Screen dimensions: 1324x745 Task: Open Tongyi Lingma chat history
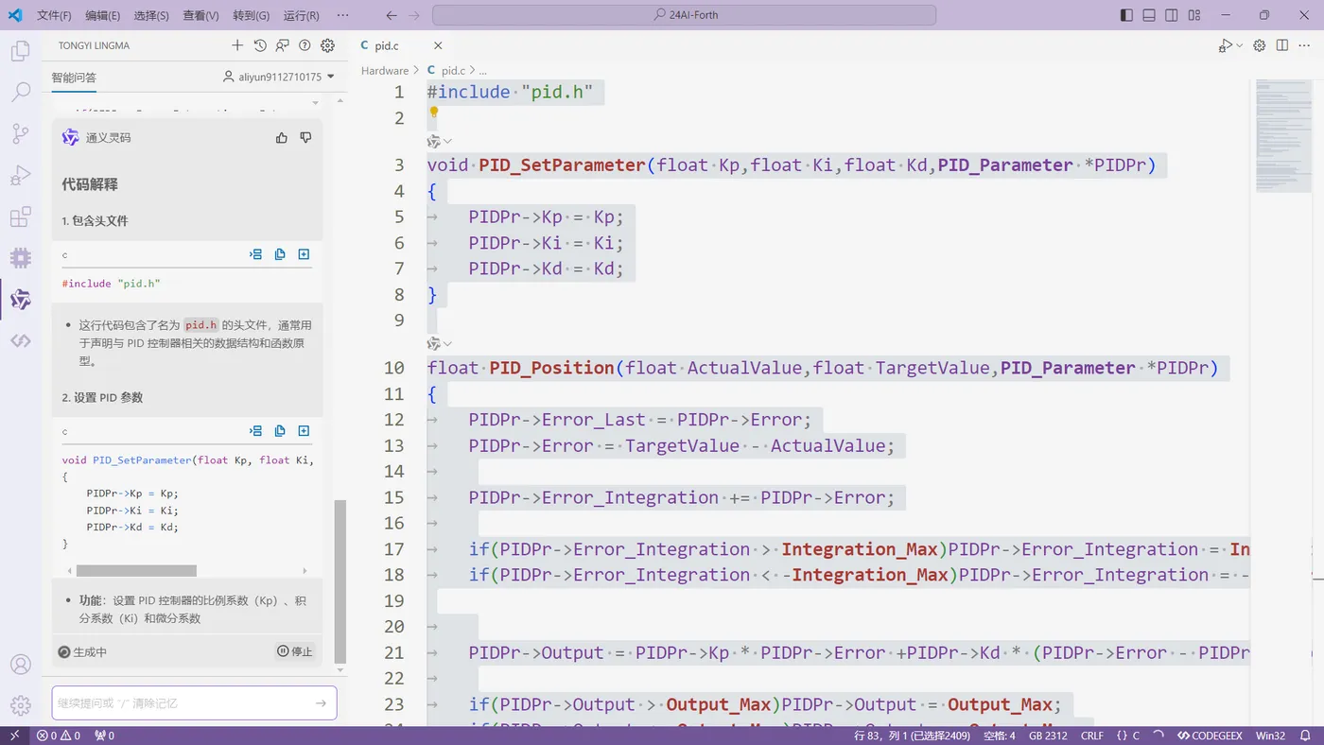[260, 45]
